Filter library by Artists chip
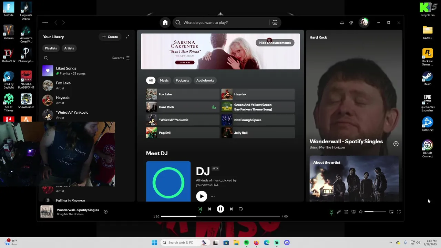Image resolution: width=441 pixels, height=248 pixels. [x=69, y=48]
